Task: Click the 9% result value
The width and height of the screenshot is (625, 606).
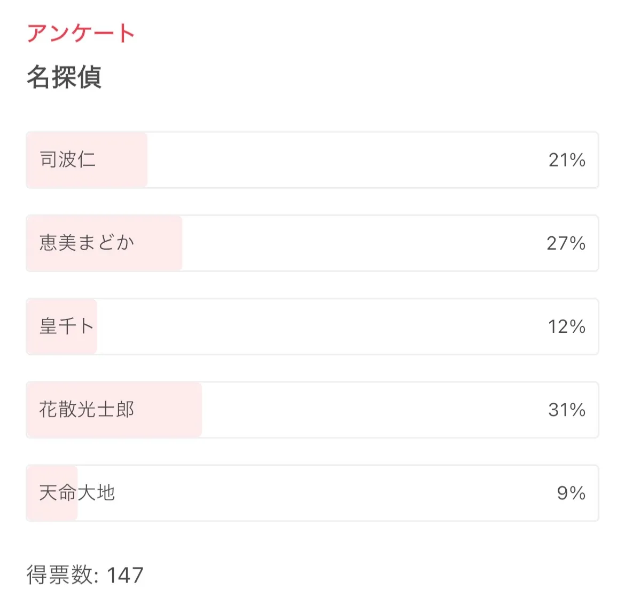Action: (571, 493)
